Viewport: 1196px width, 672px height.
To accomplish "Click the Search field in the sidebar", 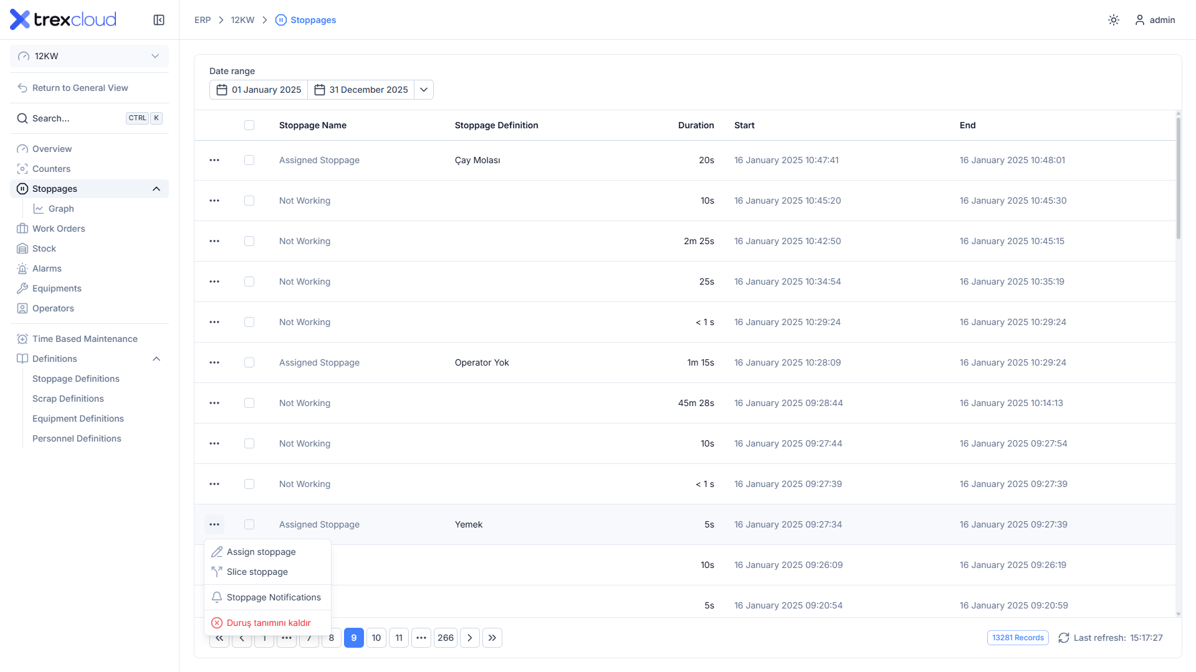I will pos(89,118).
